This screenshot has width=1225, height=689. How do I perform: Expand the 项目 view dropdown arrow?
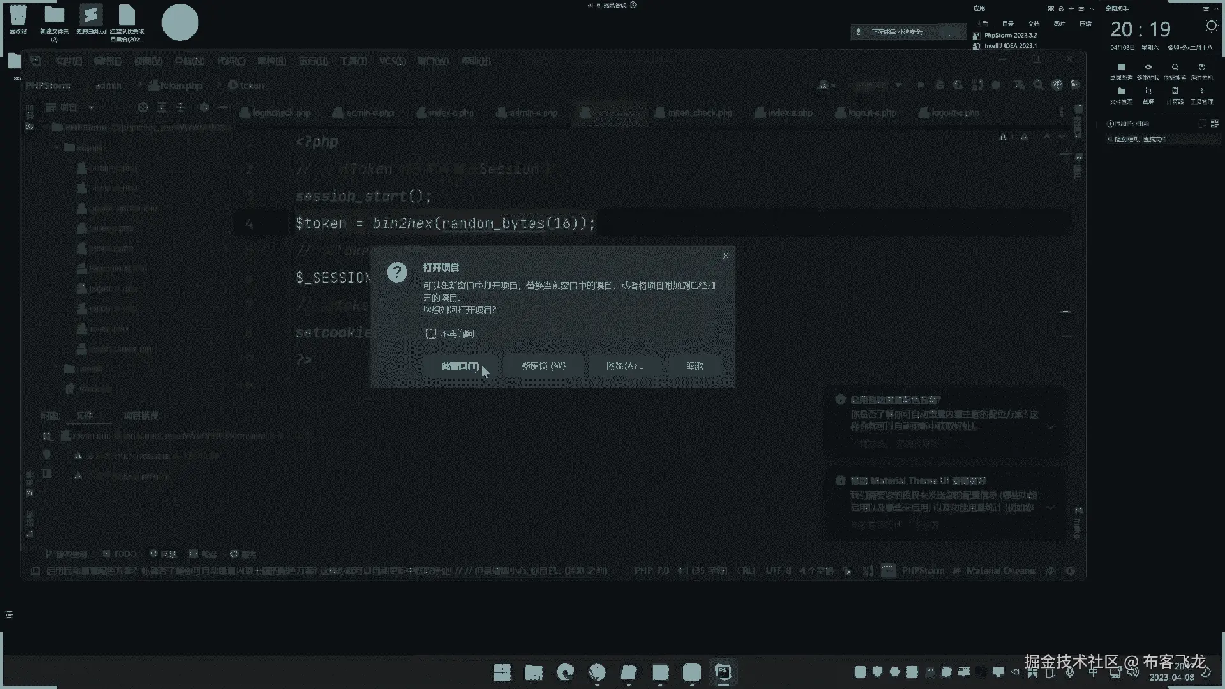click(91, 108)
